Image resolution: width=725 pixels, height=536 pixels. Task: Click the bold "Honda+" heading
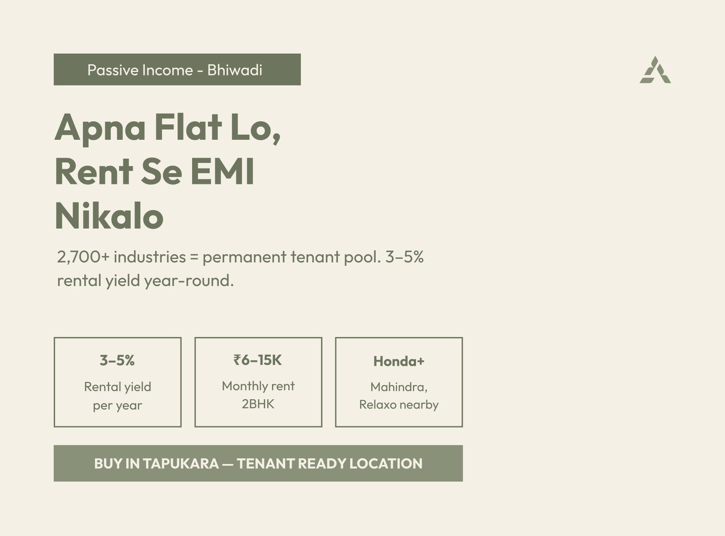(x=399, y=361)
